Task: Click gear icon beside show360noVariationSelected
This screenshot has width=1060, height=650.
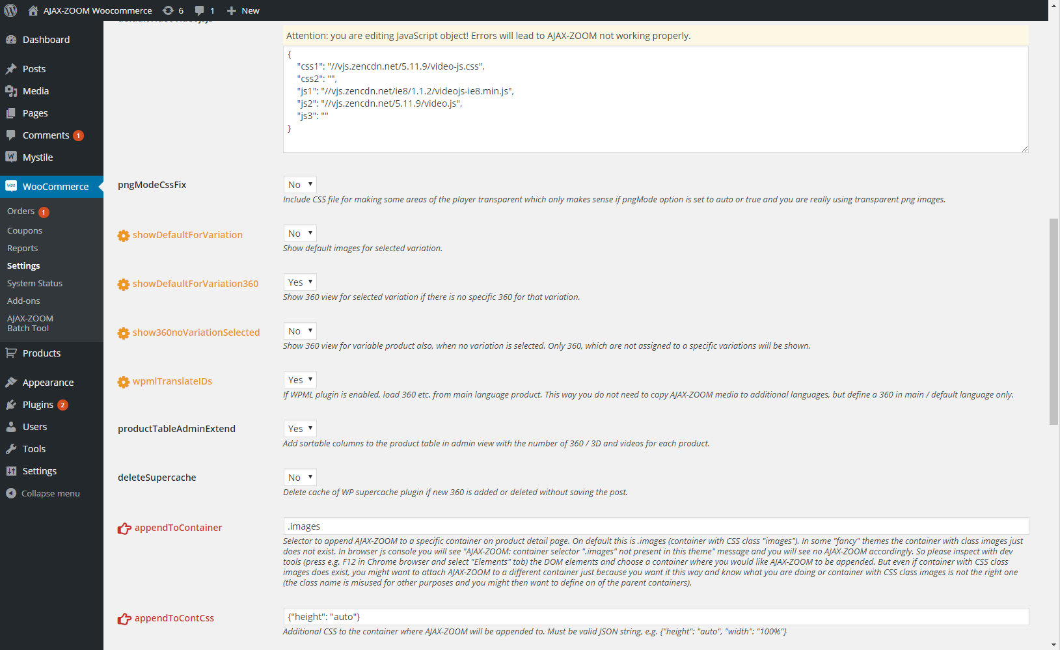Action: tap(124, 333)
